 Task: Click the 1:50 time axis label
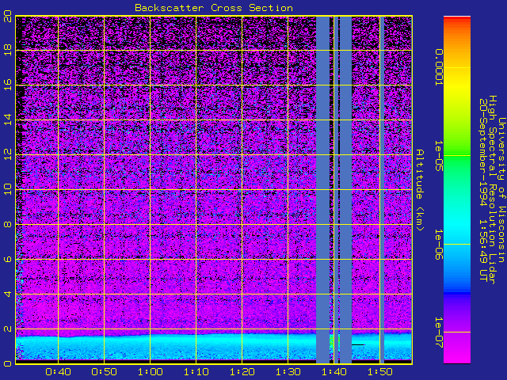(379, 372)
